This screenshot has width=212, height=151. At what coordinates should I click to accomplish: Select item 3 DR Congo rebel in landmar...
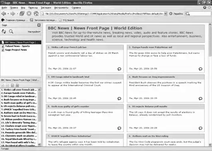coord(19,96)
